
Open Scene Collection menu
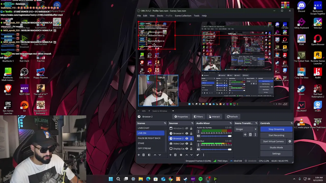183,16
